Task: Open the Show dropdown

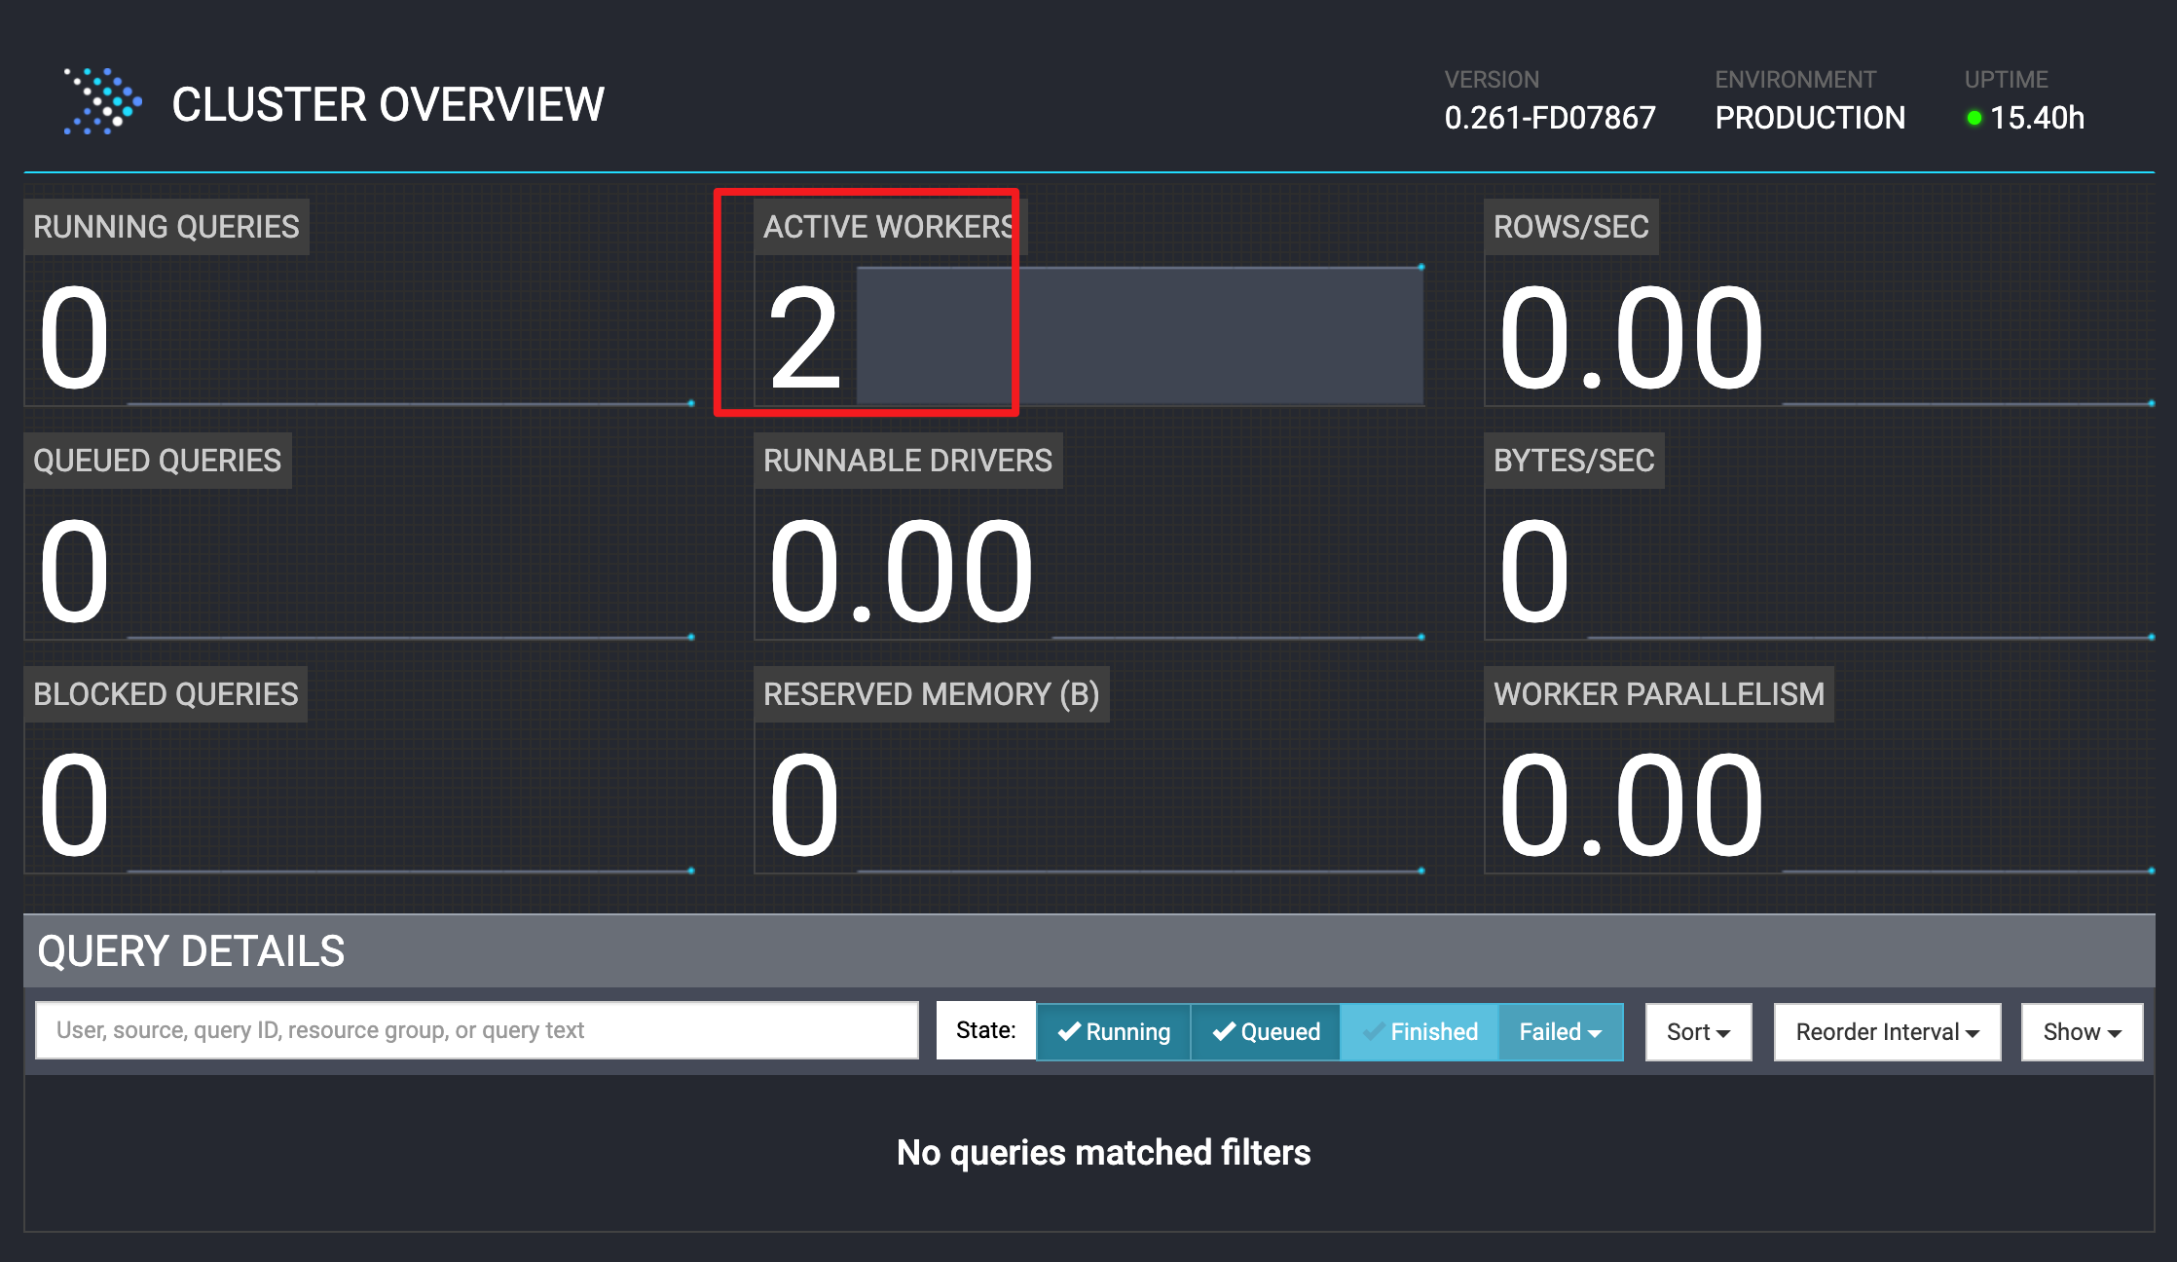Action: tap(2082, 1031)
